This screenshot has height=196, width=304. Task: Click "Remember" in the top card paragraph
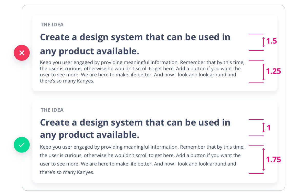(191, 62)
